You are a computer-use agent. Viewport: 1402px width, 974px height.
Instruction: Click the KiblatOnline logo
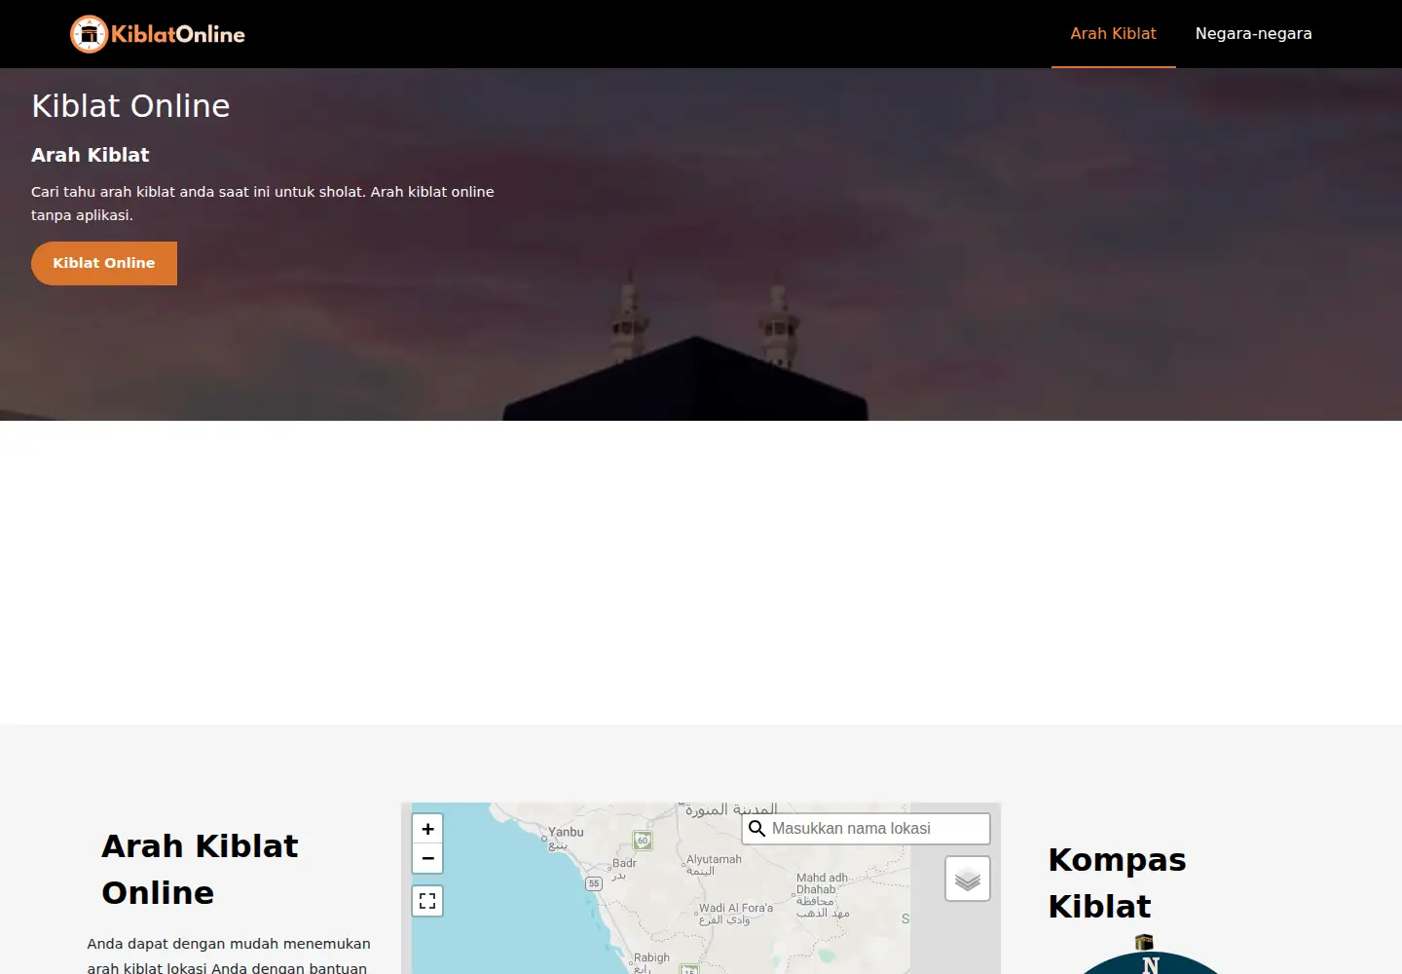point(158,34)
